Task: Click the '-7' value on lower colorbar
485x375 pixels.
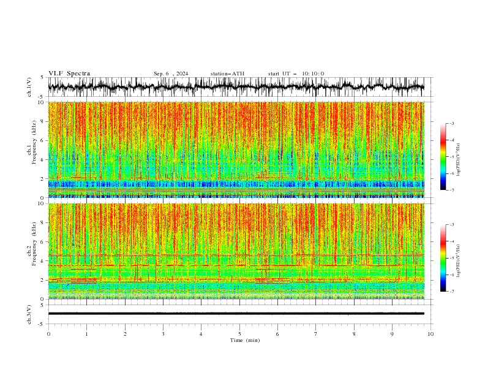Action: tap(452, 292)
